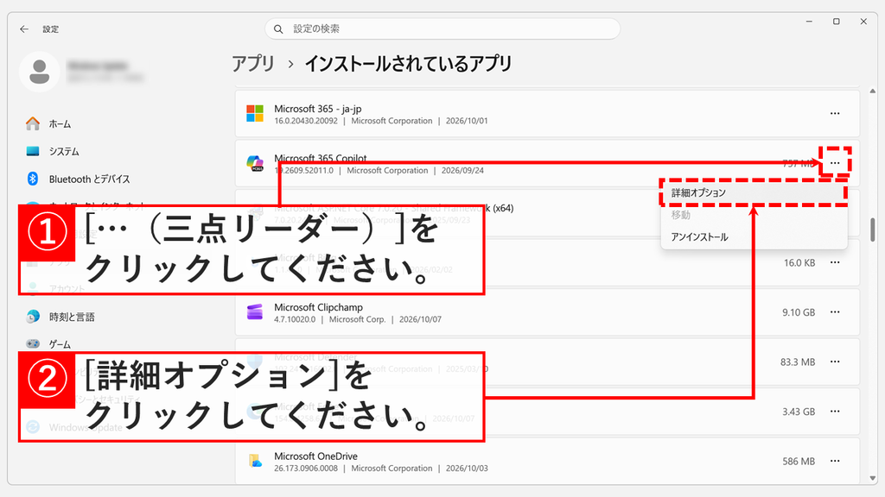Click the ホーム house icon
The width and height of the screenshot is (885, 497).
(33, 123)
